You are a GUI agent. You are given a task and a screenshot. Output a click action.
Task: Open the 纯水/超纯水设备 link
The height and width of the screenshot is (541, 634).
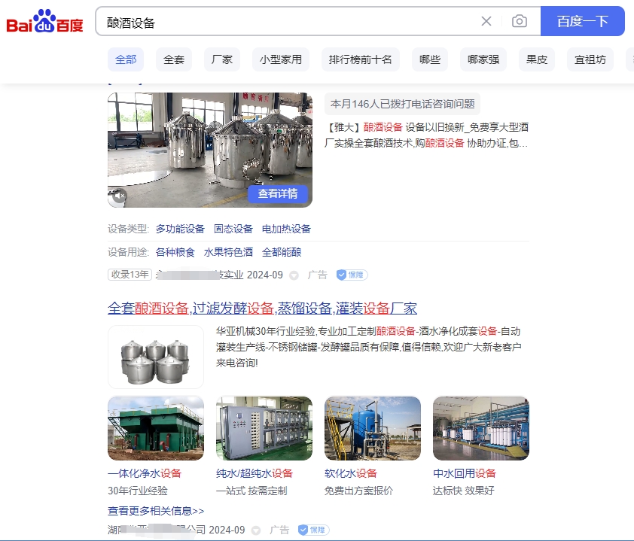(x=255, y=473)
